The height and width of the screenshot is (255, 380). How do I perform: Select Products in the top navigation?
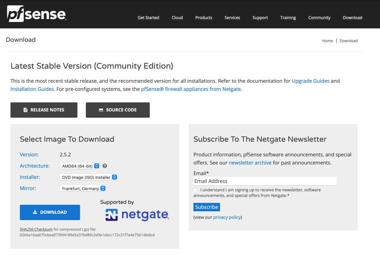(x=204, y=17)
